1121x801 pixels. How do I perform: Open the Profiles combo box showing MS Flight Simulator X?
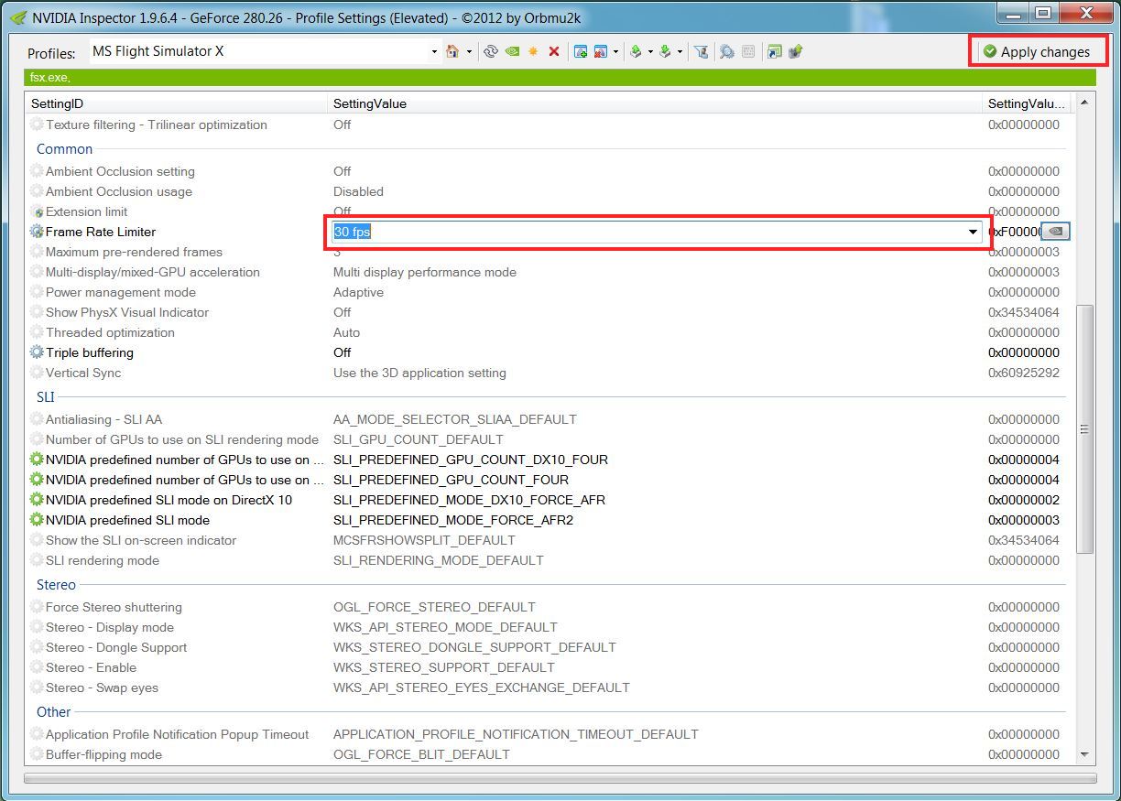(266, 51)
